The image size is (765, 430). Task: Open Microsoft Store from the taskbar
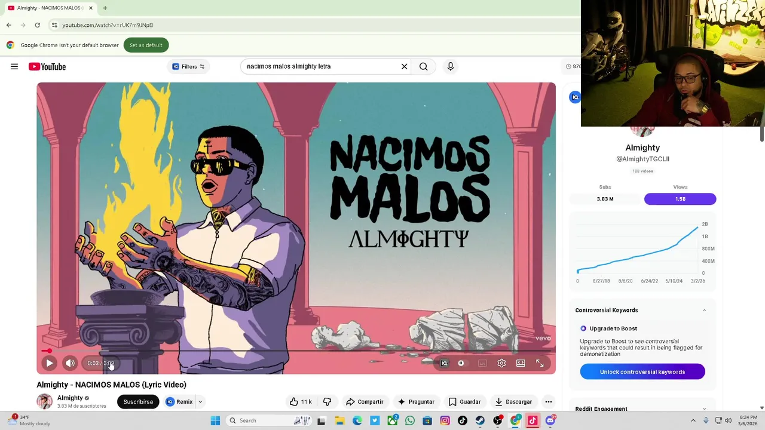(x=427, y=420)
